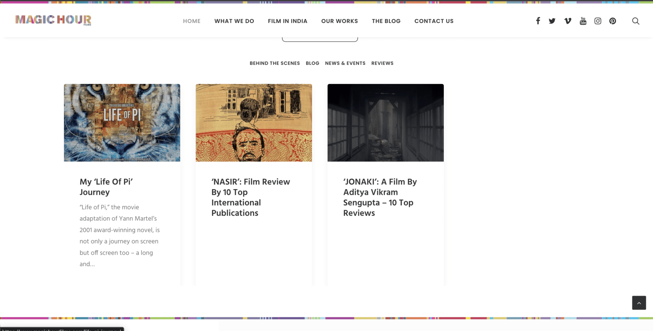Open the FILM IN INDIA menu
This screenshot has height=331, width=653.
(288, 21)
